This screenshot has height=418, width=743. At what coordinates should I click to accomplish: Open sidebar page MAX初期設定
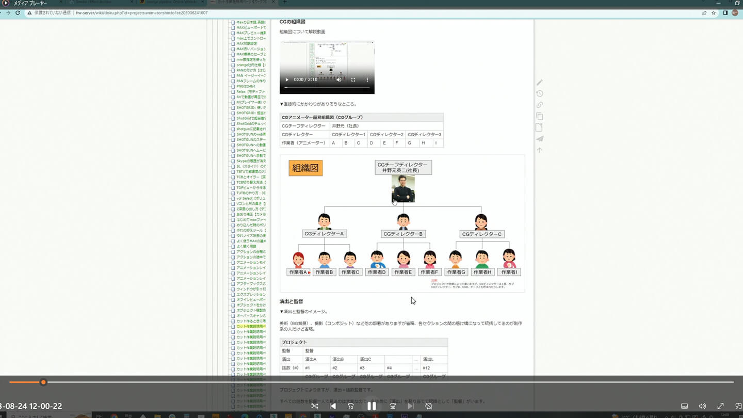pos(248,43)
